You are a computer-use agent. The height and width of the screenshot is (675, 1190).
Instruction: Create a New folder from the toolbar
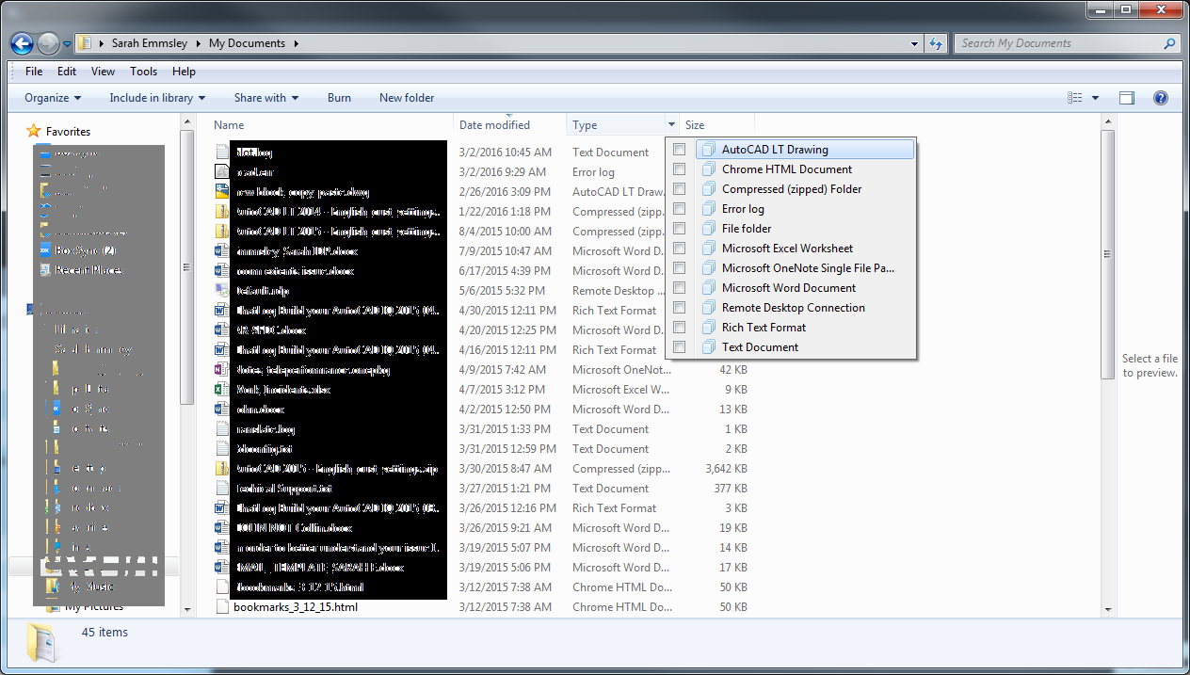tap(407, 98)
